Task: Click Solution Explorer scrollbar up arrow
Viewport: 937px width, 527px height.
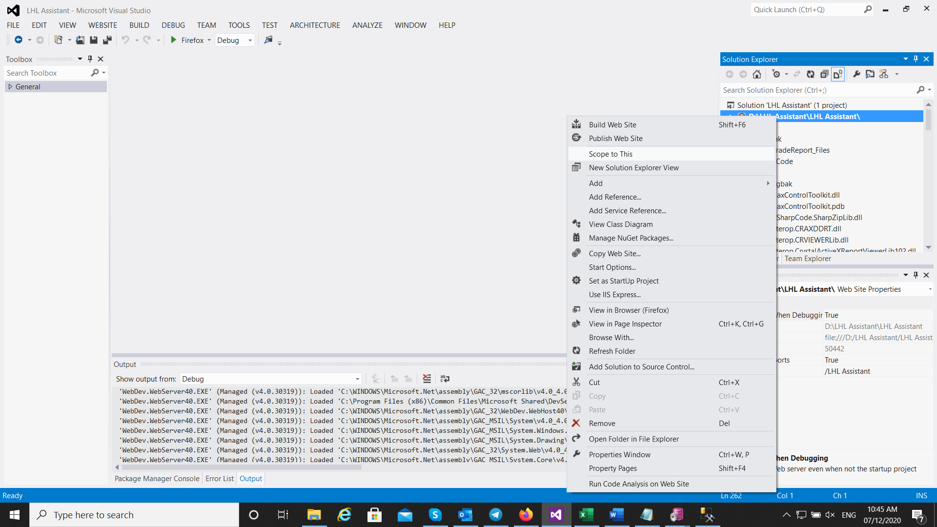Action: [x=928, y=105]
